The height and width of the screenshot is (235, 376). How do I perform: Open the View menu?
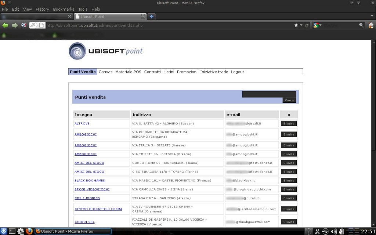[27, 9]
